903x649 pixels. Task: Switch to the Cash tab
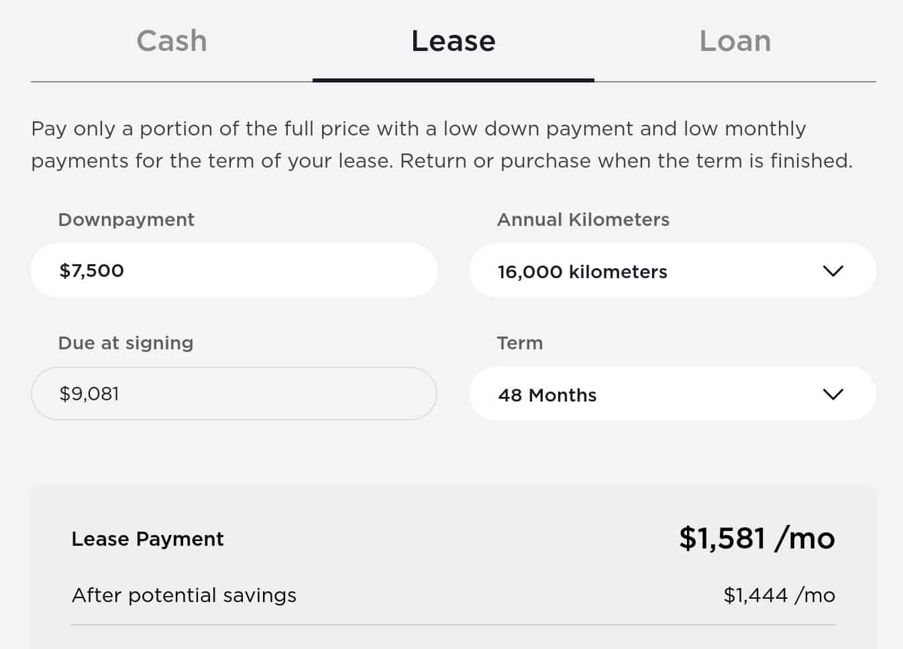pos(172,42)
